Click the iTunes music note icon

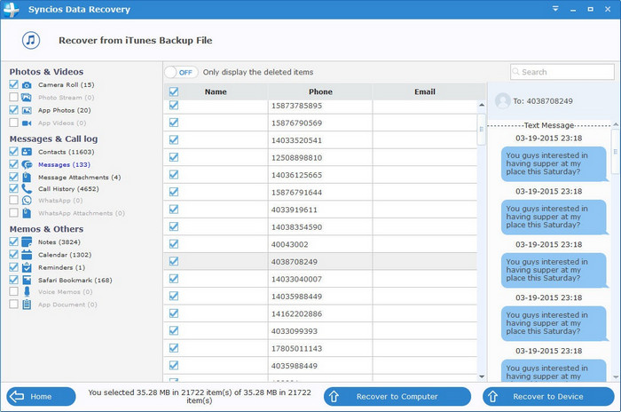click(31, 41)
